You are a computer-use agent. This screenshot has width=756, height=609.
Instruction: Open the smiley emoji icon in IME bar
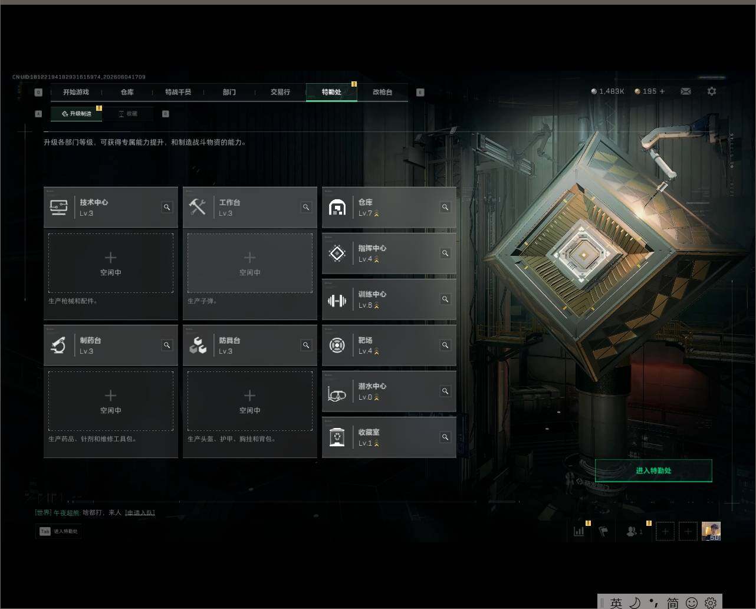692,603
